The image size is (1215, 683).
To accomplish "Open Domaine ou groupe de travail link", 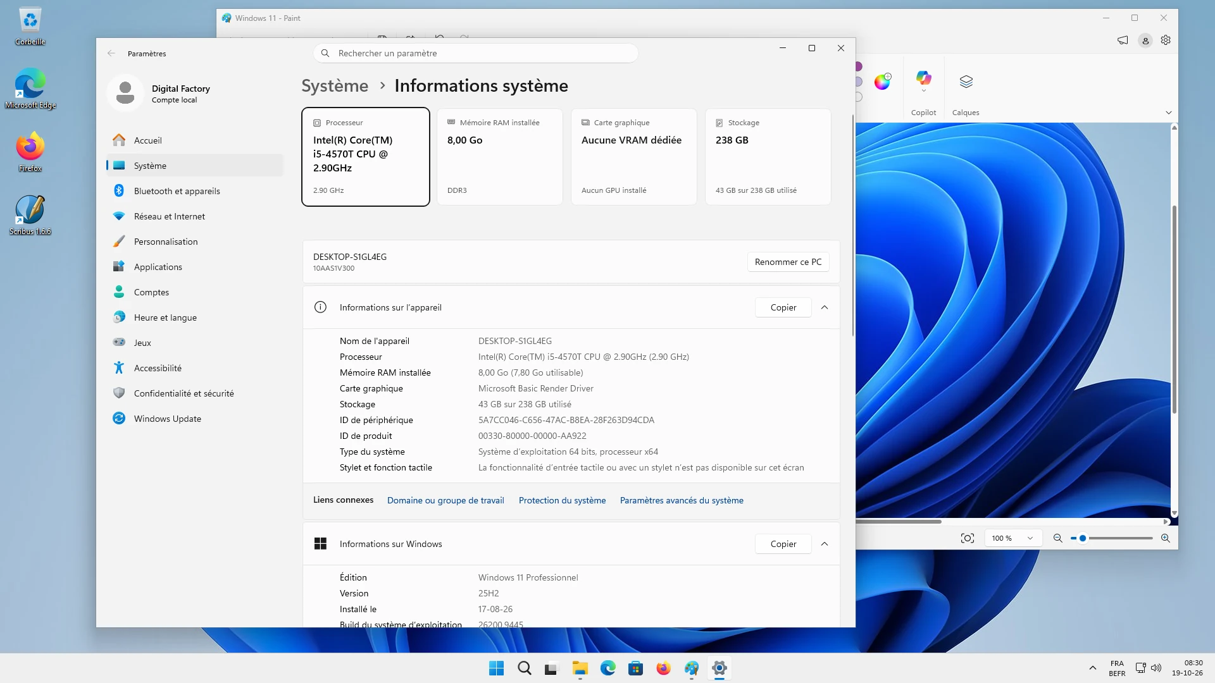I will pyautogui.click(x=445, y=500).
